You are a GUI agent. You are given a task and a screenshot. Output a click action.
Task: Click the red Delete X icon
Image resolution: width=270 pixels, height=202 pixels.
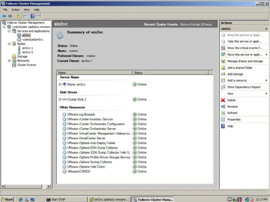(x=223, y=100)
